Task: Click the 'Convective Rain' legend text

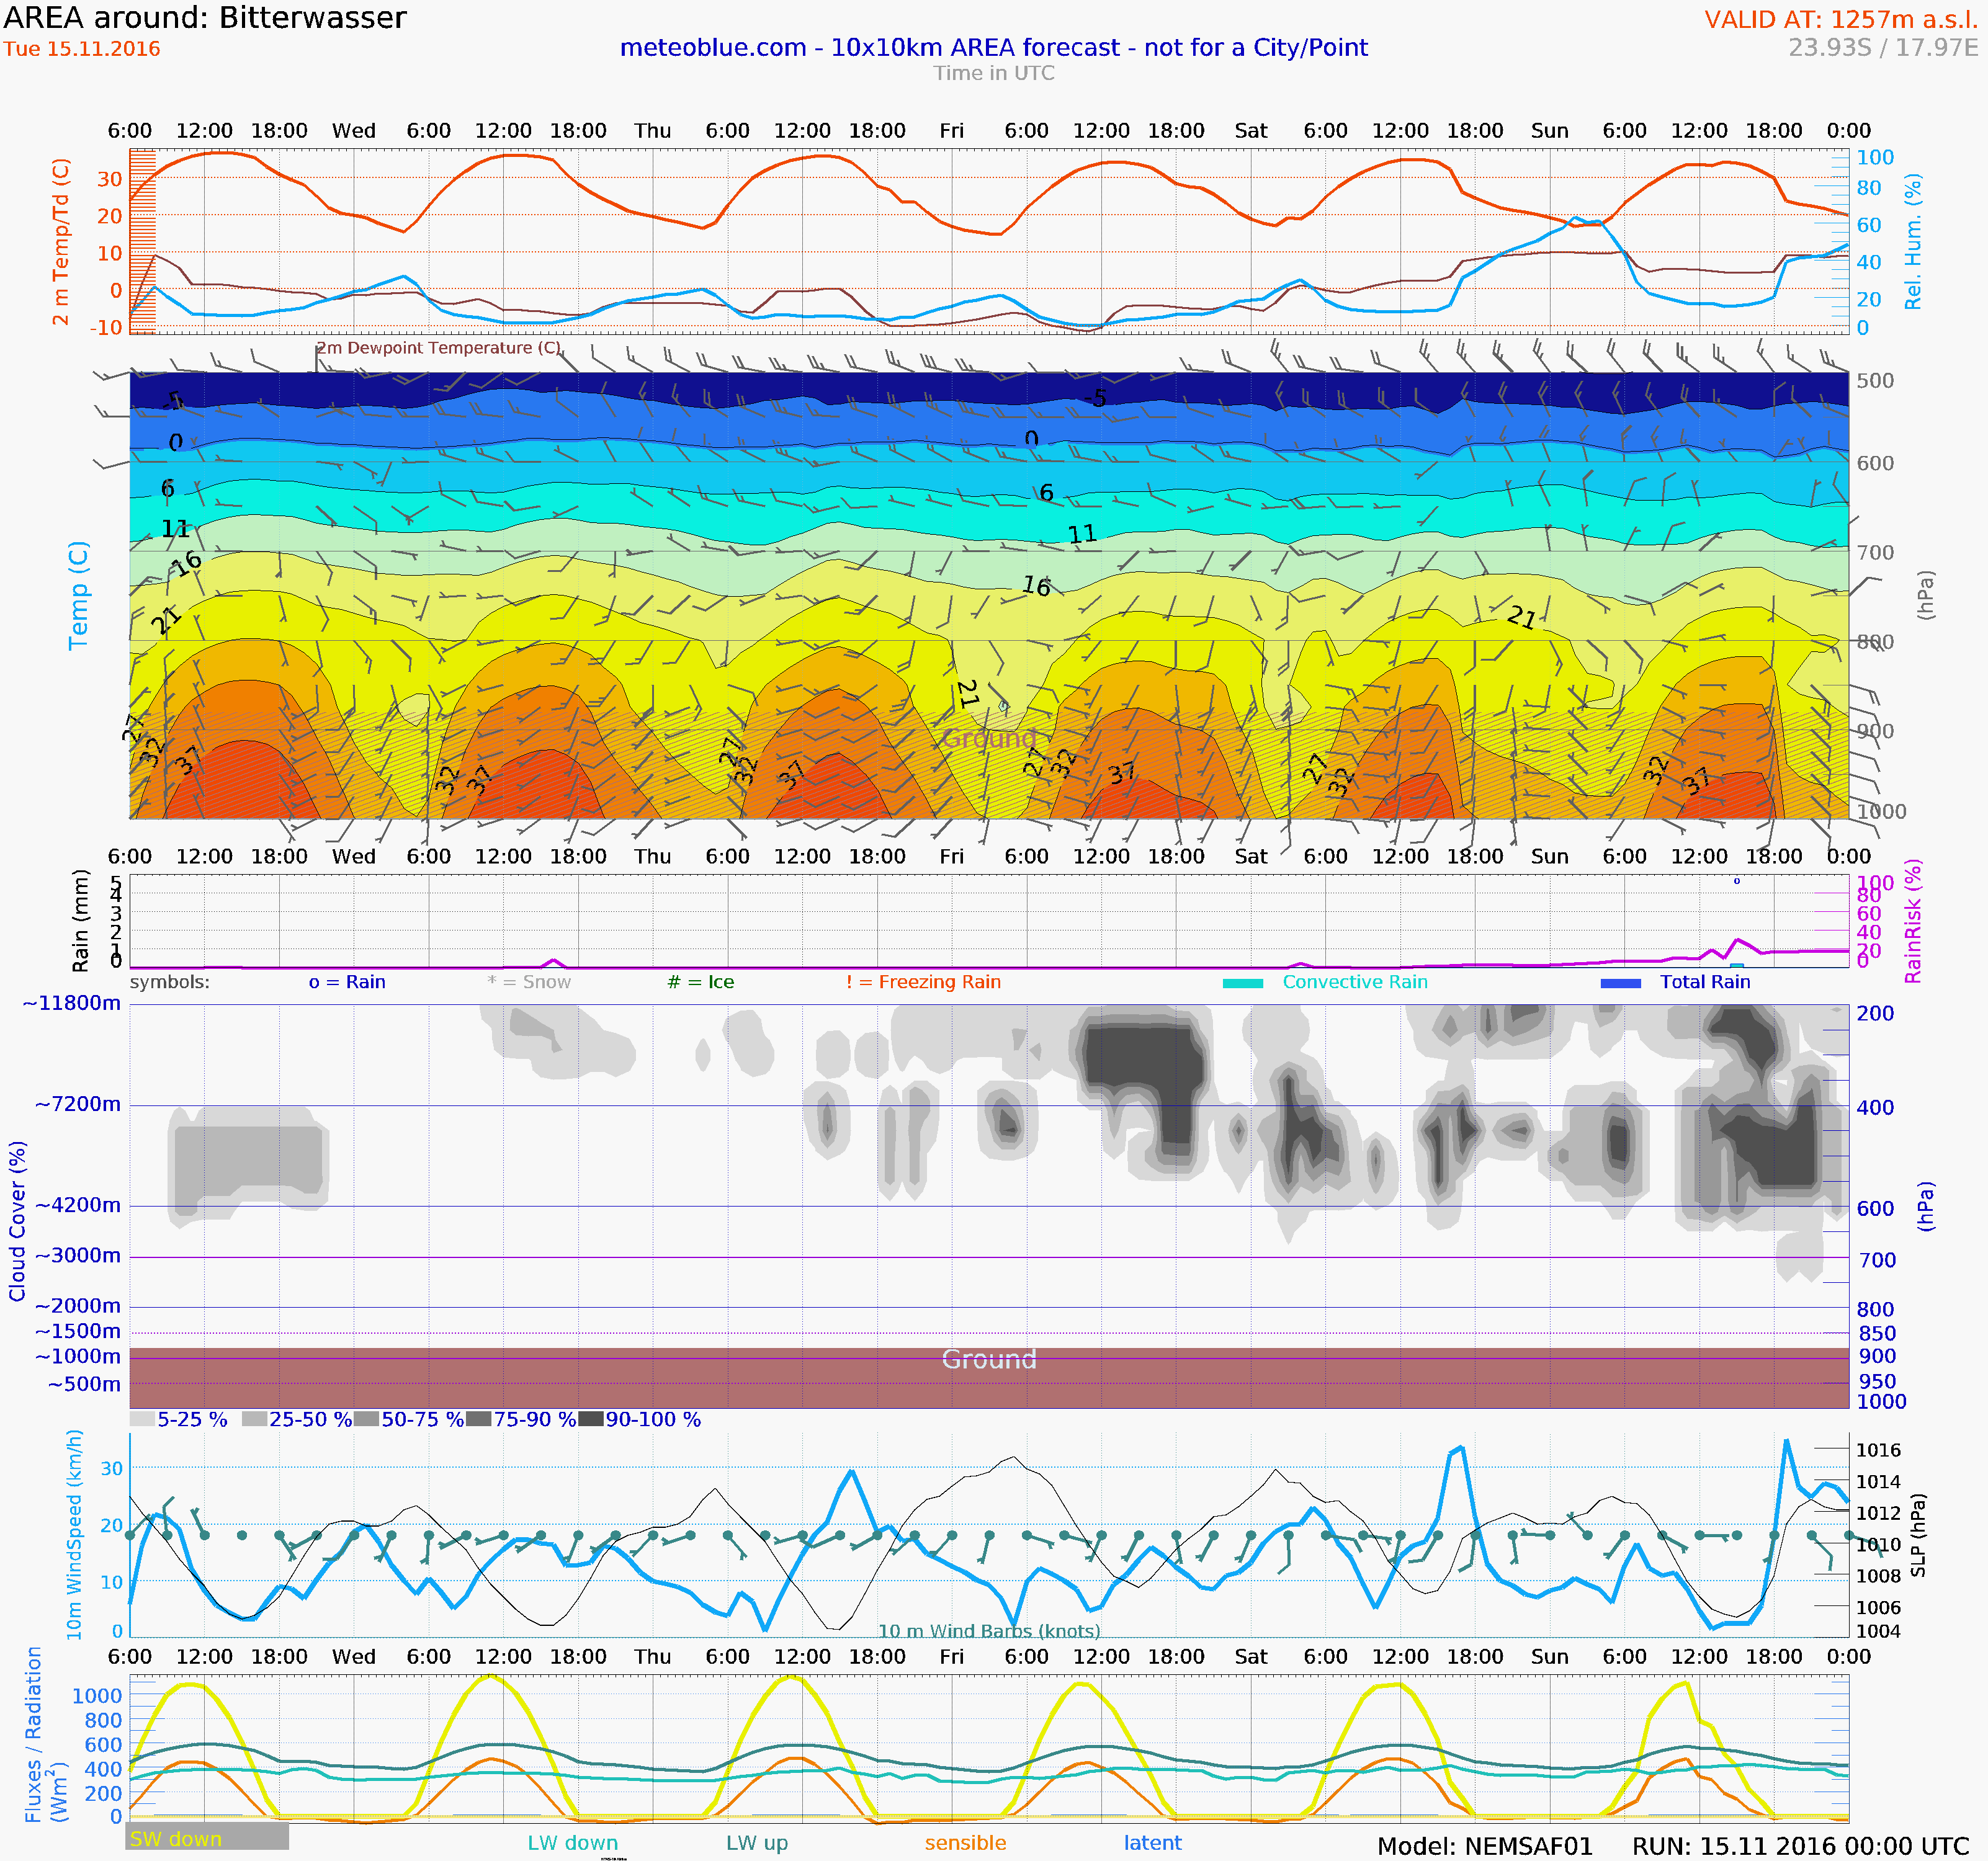Action: click(1355, 982)
